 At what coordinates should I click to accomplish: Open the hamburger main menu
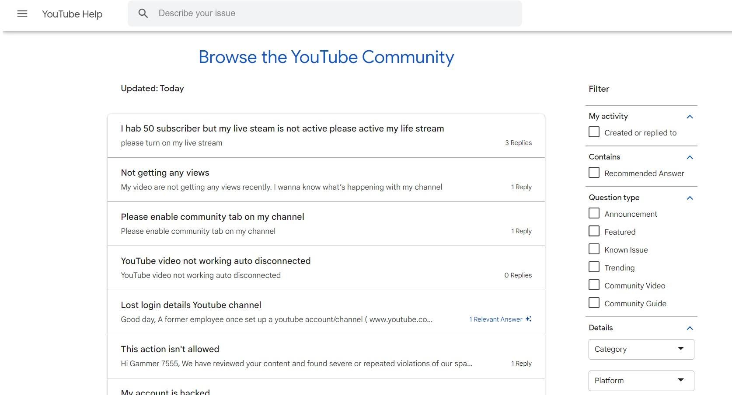22,14
